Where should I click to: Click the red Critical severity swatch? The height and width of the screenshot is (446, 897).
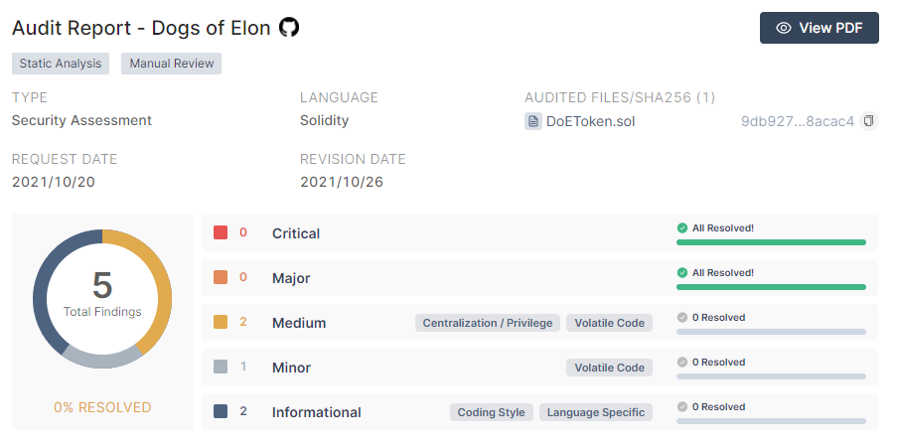221,232
